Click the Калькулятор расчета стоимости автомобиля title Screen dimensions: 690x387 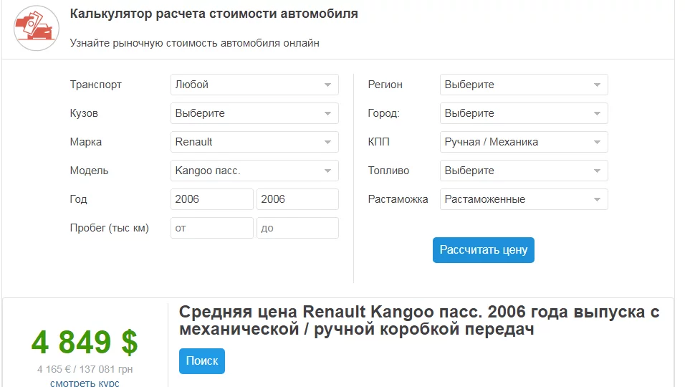pyautogui.click(x=214, y=14)
